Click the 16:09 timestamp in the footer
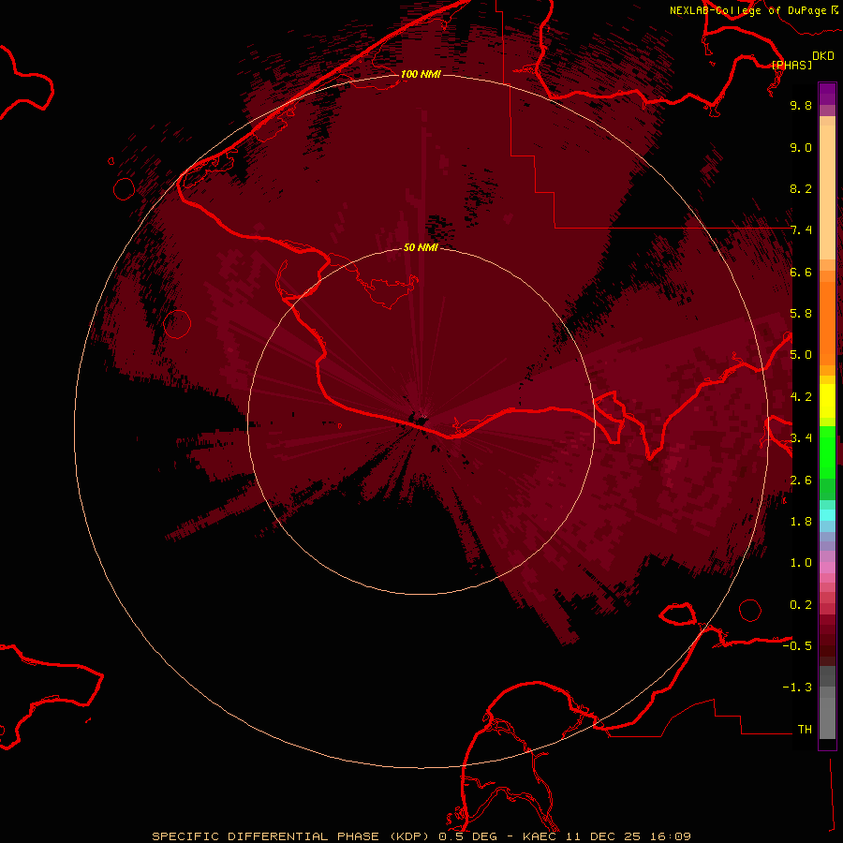The height and width of the screenshot is (843, 843). click(x=669, y=836)
